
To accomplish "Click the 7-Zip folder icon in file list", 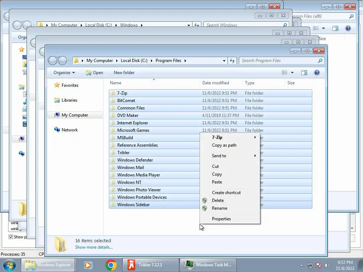I will pyautogui.click(x=113, y=93).
